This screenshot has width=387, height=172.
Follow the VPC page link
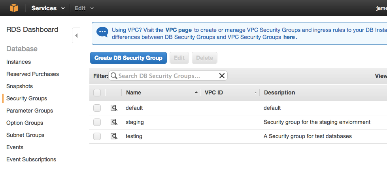tap(178, 30)
